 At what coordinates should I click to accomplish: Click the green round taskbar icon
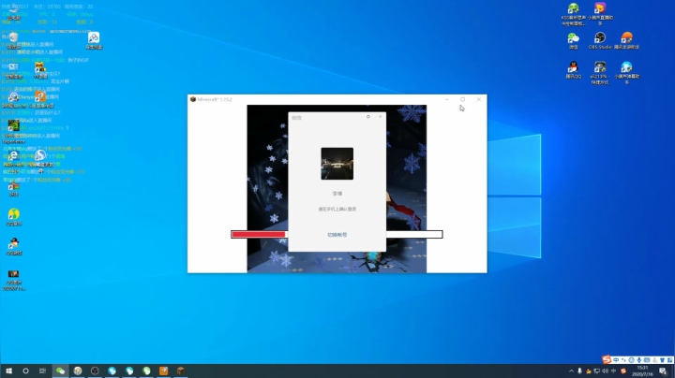pyautogui.click(x=146, y=371)
